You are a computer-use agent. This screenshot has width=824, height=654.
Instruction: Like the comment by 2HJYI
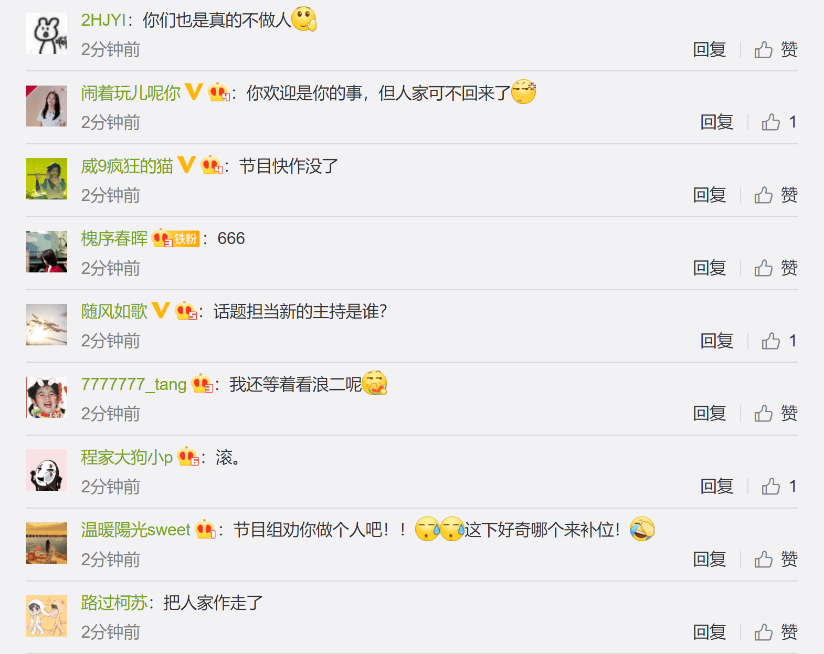tap(776, 49)
